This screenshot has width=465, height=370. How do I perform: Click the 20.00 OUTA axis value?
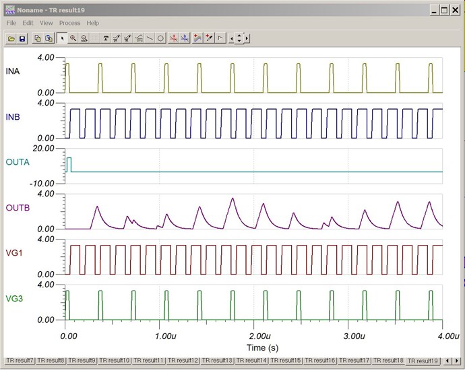point(44,148)
